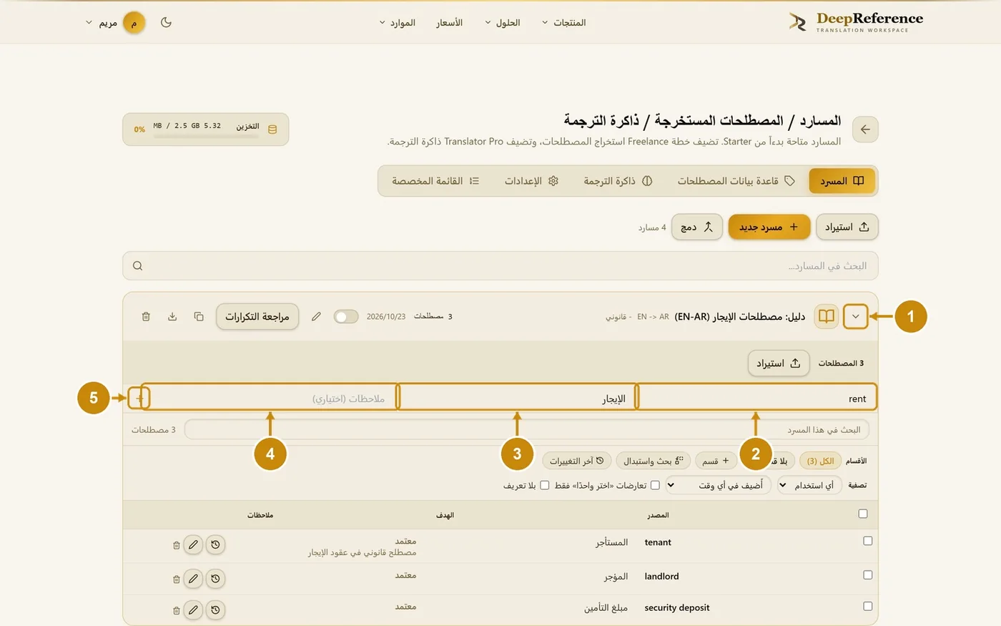The image size is (1001, 626).
Task: Open history for security deposit term
Action: (x=215, y=610)
